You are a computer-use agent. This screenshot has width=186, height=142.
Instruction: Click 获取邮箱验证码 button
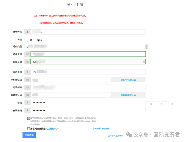pos(128,95)
